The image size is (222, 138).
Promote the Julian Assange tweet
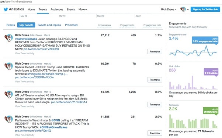tap(155, 52)
